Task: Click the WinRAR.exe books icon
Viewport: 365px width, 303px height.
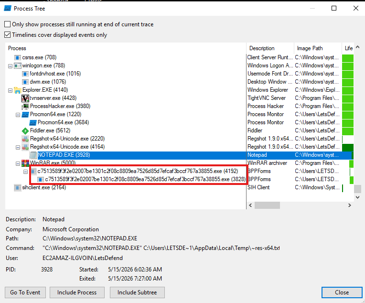Action: tap(25, 163)
